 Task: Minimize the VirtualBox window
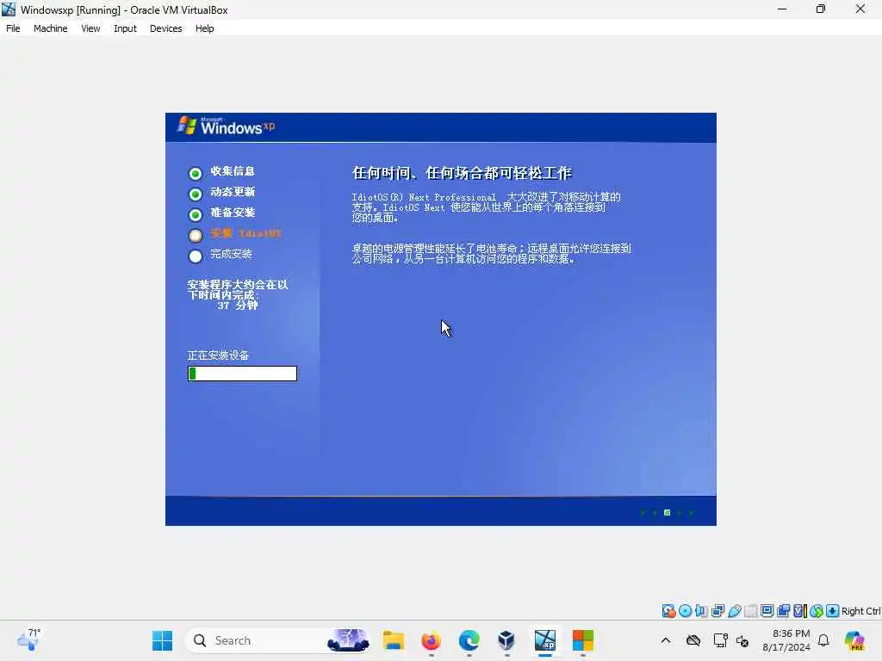782,9
